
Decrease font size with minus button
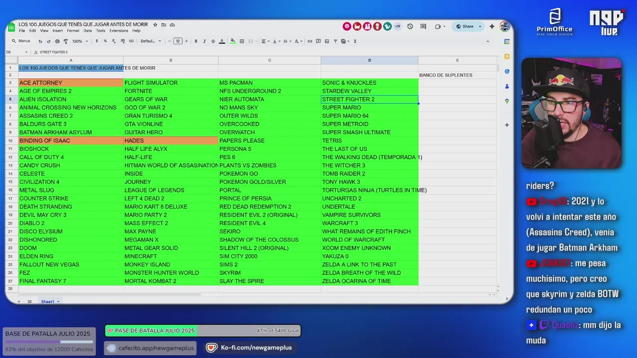click(169, 41)
